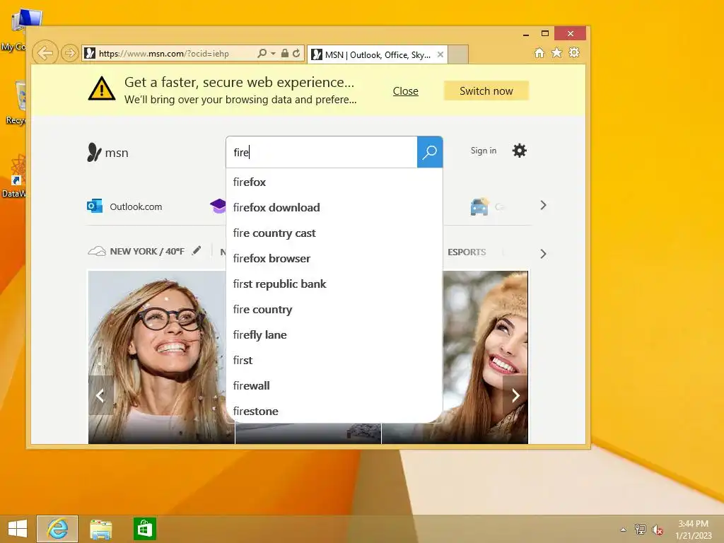Click the cloud weather icon
The image size is (724, 543).
coord(97,251)
